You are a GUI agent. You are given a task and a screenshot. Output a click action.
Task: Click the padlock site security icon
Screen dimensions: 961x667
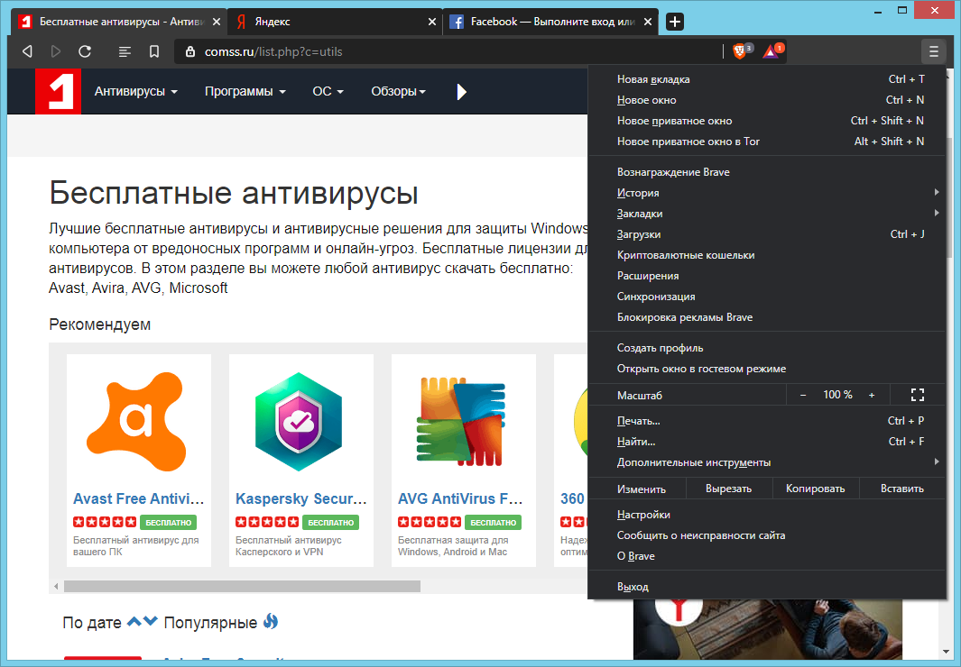pos(190,51)
